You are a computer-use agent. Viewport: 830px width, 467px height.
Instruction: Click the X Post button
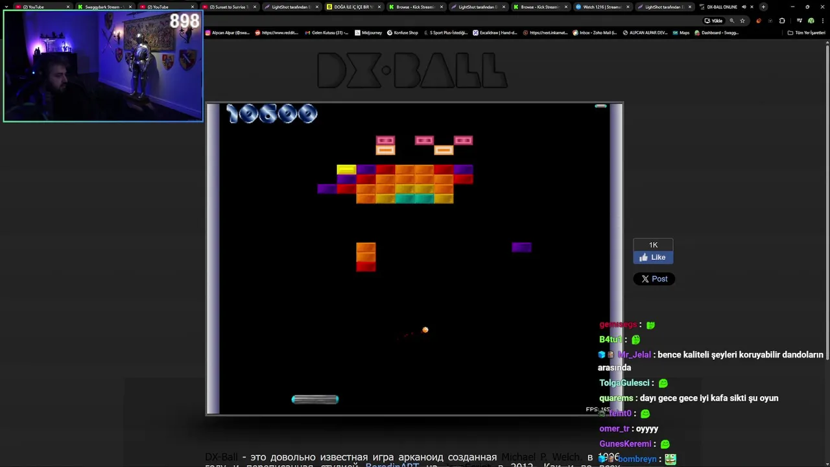(x=654, y=279)
